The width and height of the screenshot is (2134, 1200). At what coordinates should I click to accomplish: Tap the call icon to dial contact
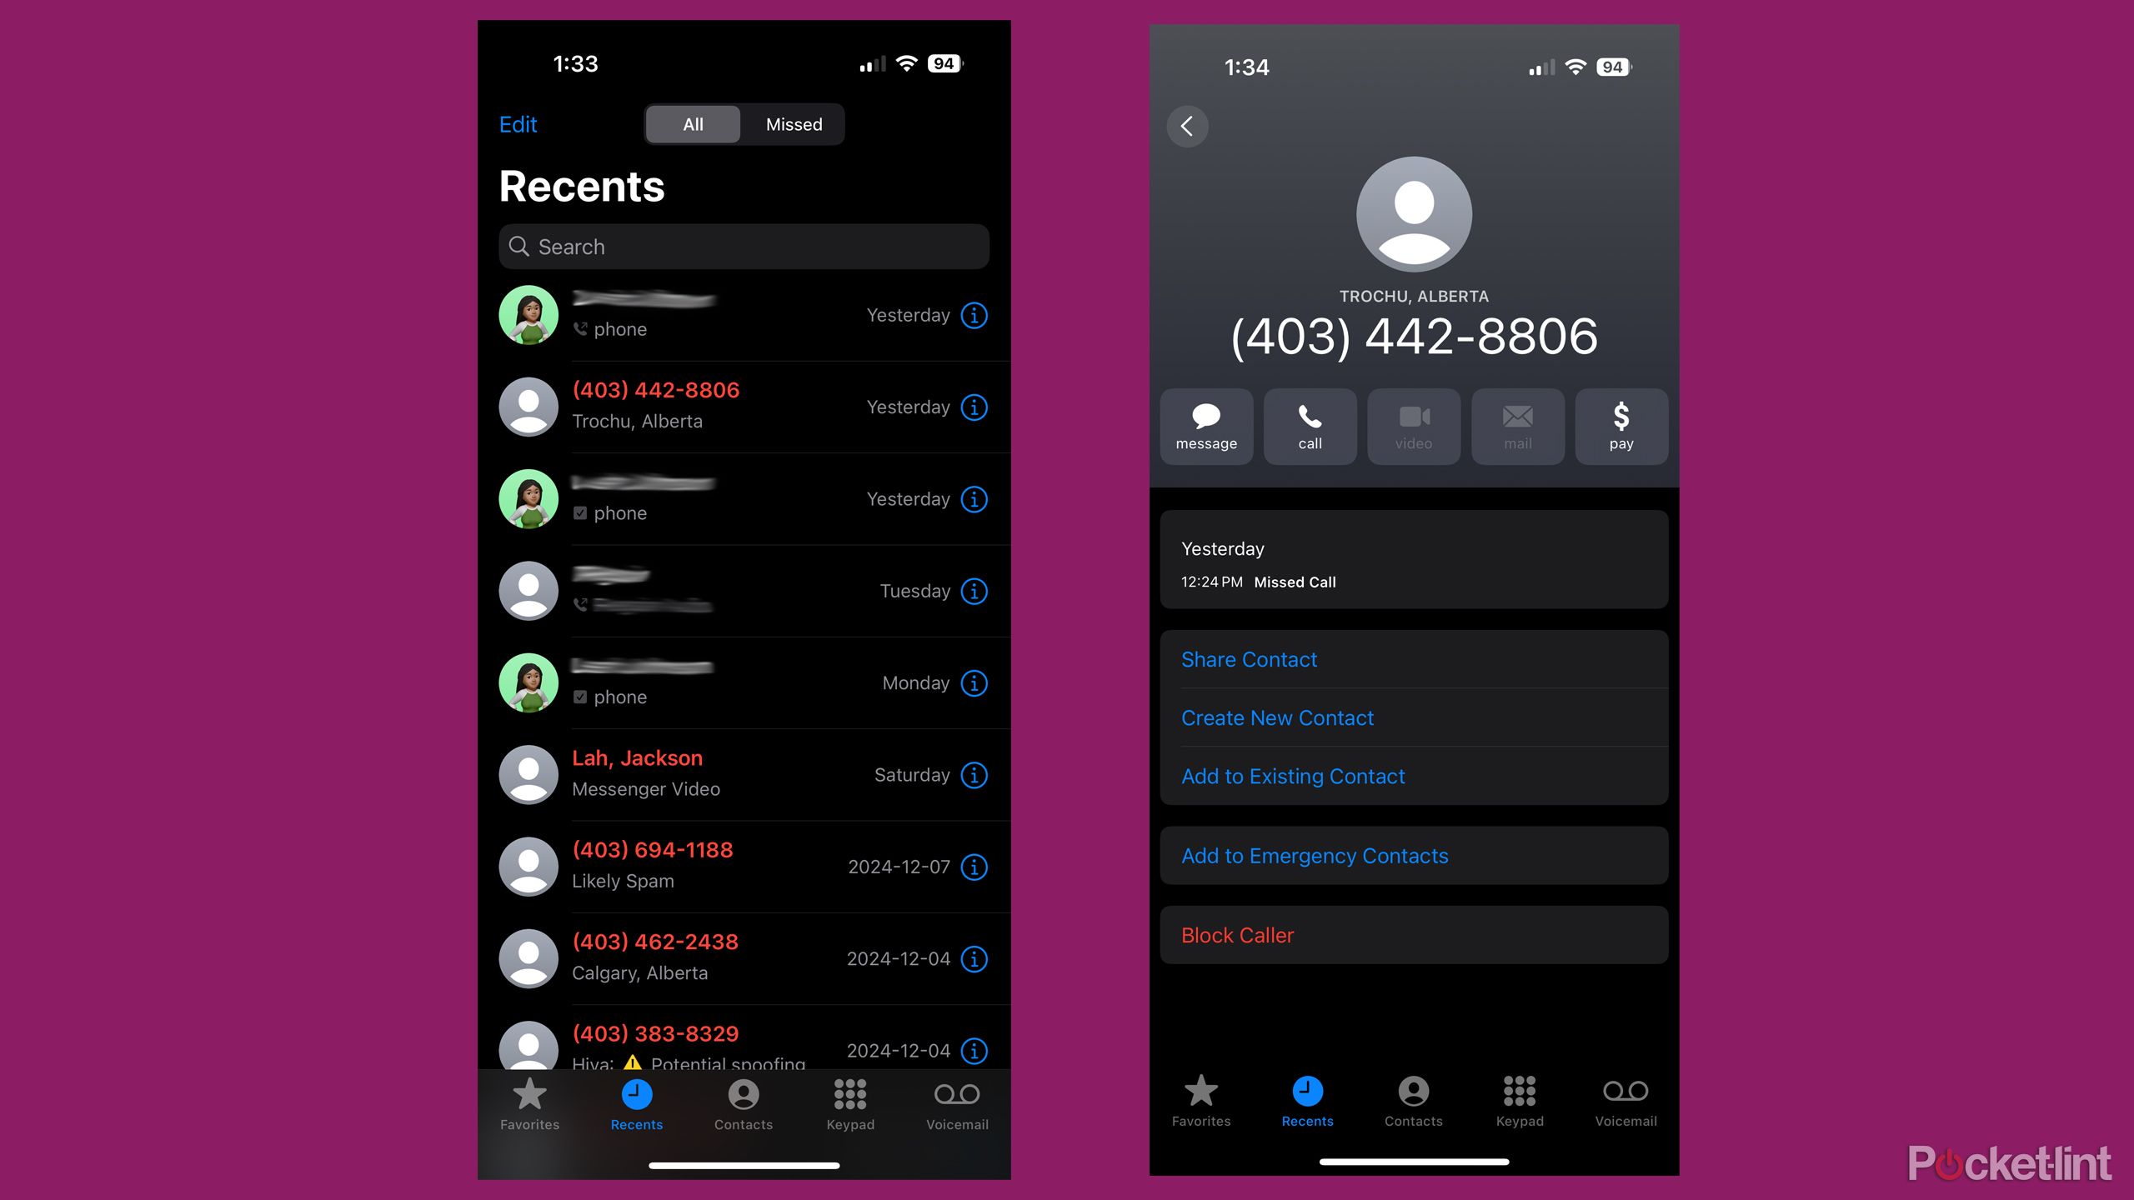coord(1309,423)
